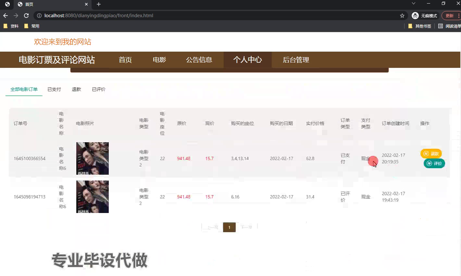Bookmark this page with the star icon

[402, 16]
